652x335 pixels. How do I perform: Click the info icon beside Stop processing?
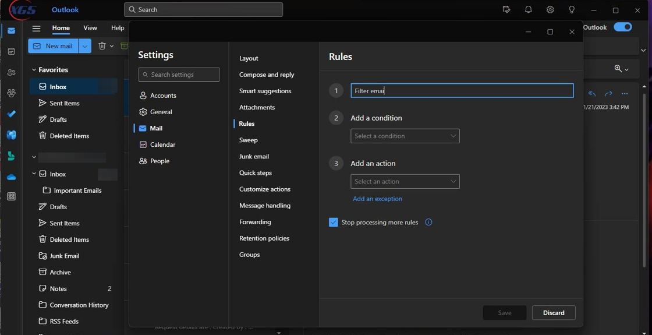pyautogui.click(x=428, y=223)
